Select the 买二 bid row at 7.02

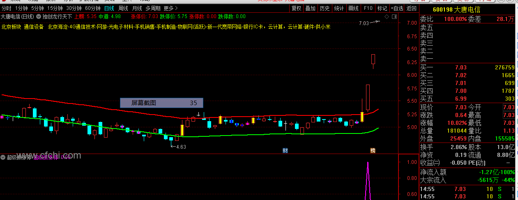pos(467,75)
